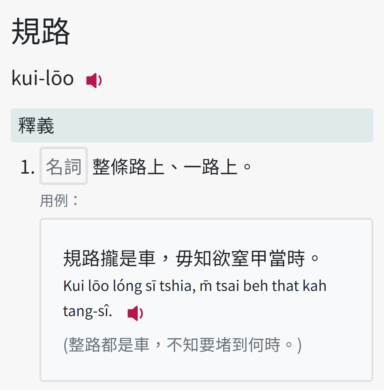
Task: Click 毋知 in the example sentence
Action: (x=193, y=258)
